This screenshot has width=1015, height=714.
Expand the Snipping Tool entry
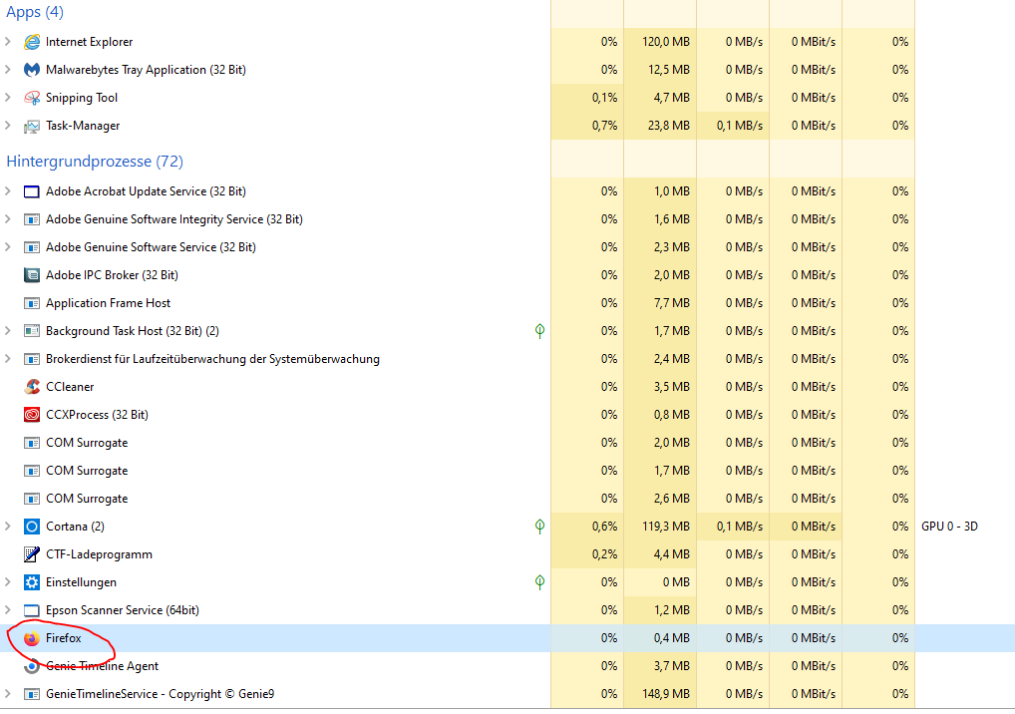click(8, 97)
